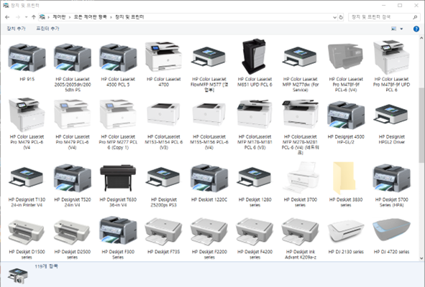Go back with the Back arrow

click(7, 17)
